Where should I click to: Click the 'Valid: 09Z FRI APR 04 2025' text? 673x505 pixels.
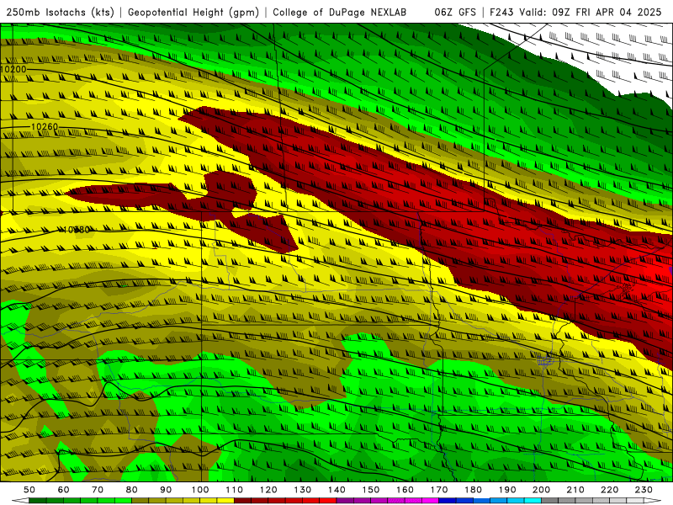click(x=591, y=12)
